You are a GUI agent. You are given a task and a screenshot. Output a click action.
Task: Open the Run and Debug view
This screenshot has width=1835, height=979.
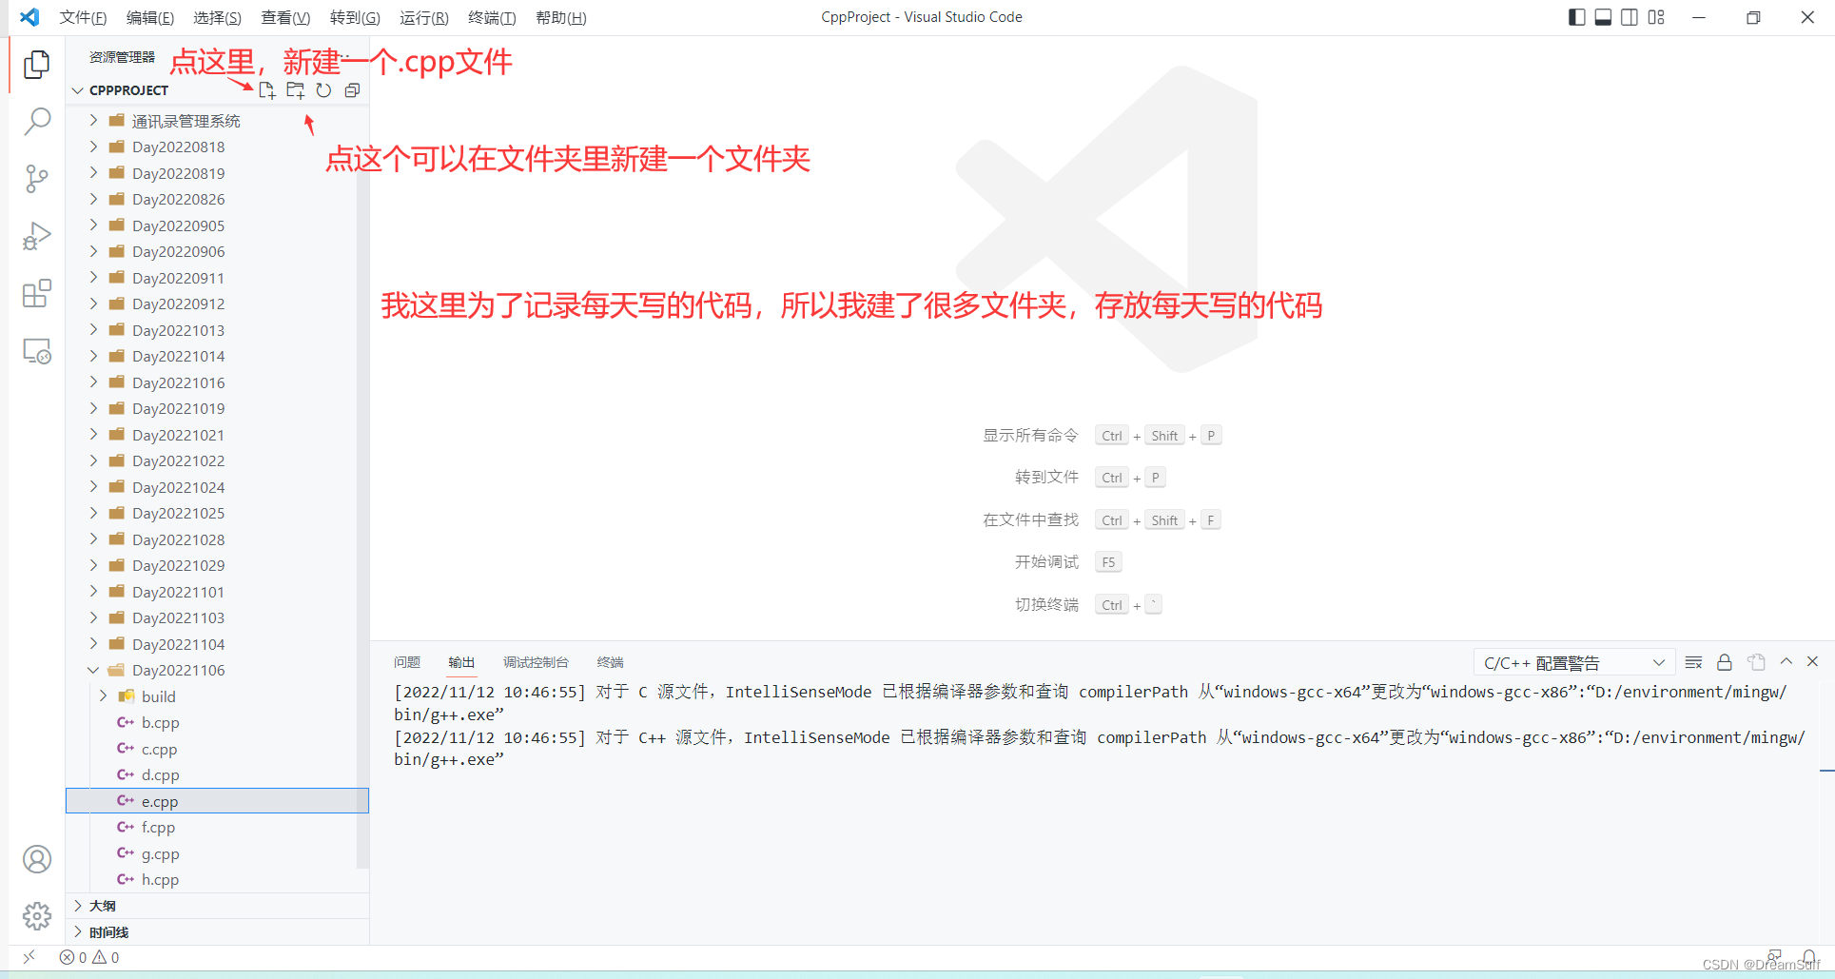tap(37, 236)
